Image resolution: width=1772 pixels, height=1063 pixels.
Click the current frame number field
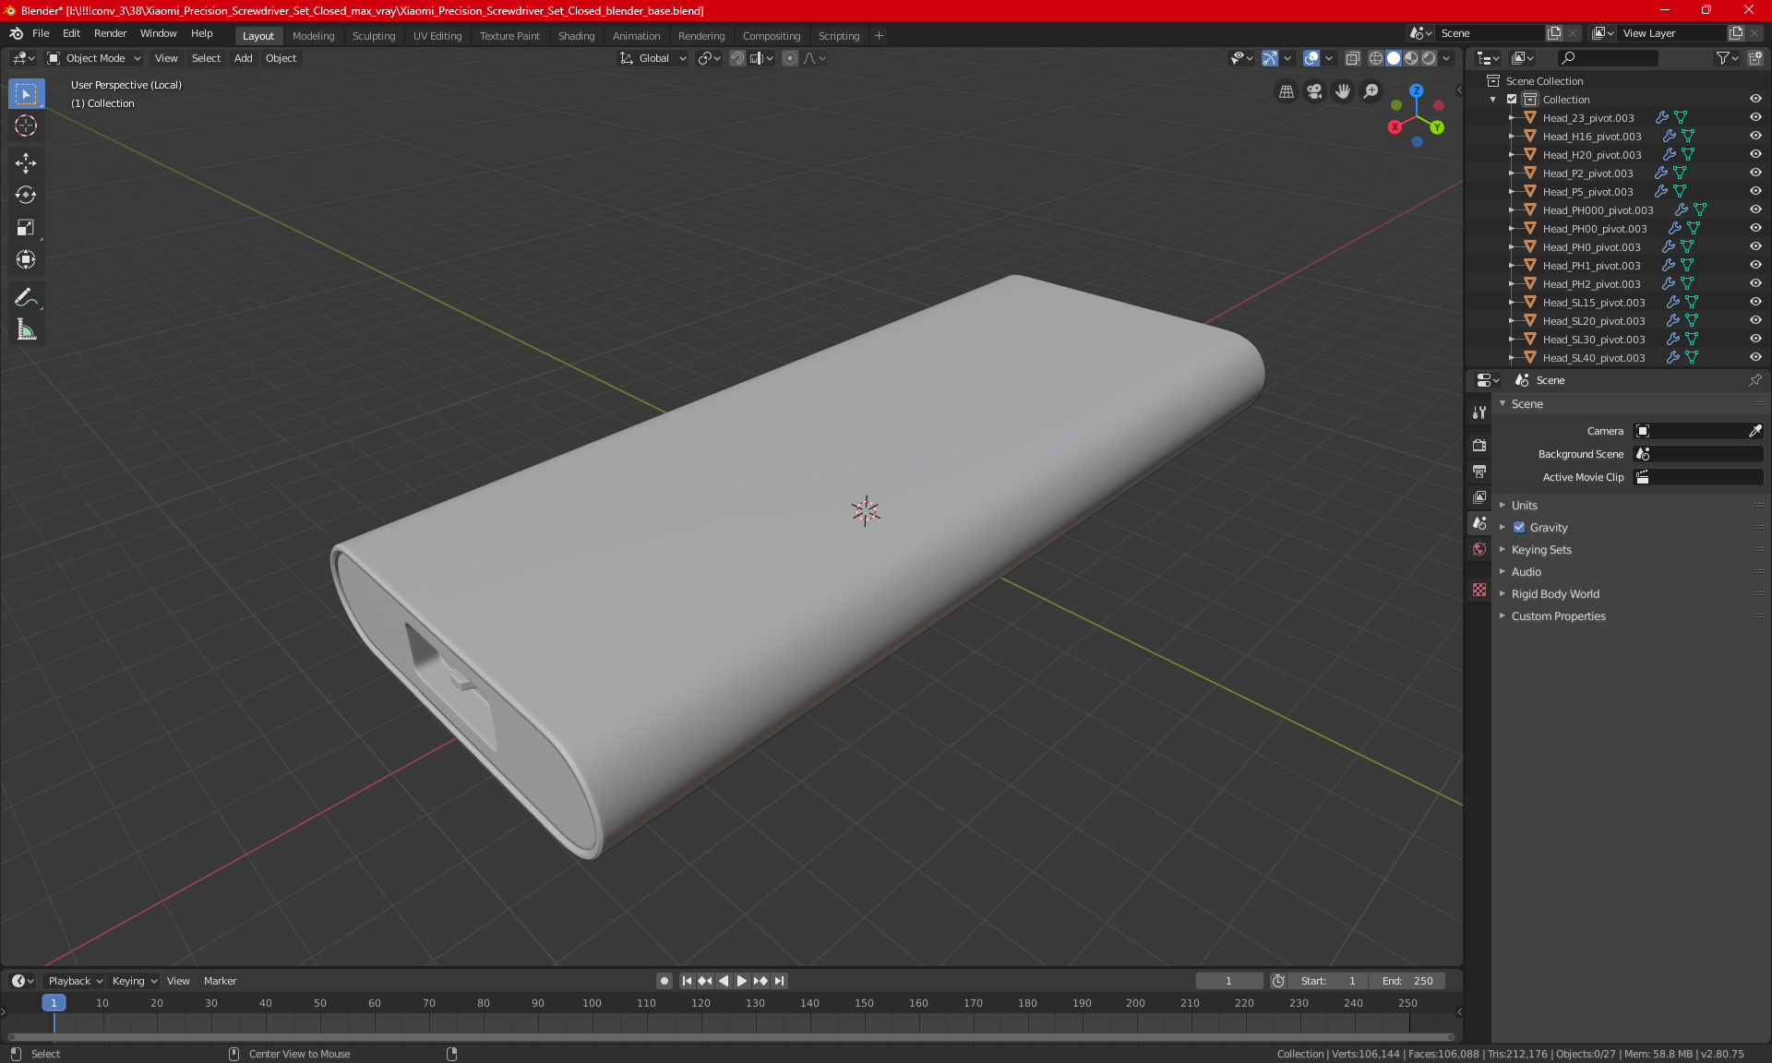(1228, 981)
